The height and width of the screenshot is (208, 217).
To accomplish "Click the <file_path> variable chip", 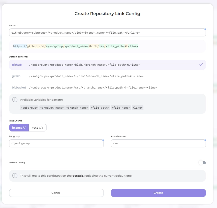I will pos(100,108).
